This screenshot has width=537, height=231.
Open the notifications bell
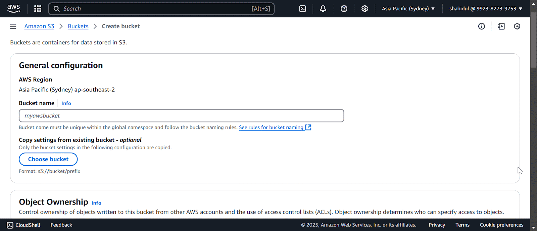[x=323, y=9]
